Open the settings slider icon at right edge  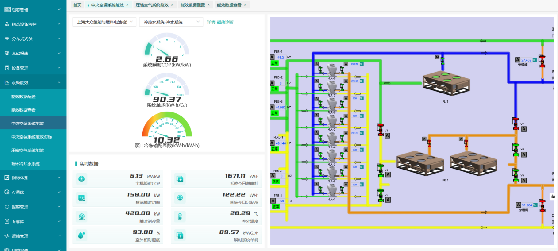point(553,196)
